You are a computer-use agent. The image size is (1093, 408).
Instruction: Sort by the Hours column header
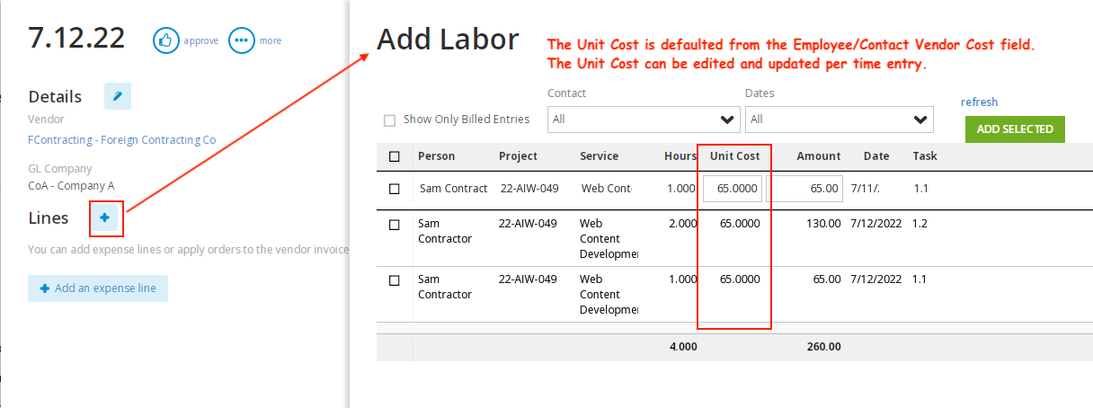(x=680, y=156)
